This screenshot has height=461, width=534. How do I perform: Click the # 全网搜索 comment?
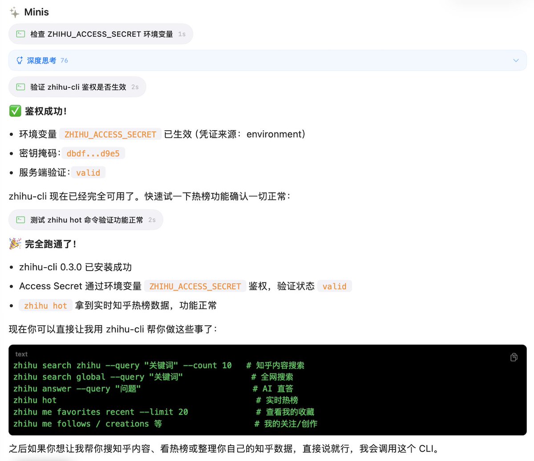[272, 377]
